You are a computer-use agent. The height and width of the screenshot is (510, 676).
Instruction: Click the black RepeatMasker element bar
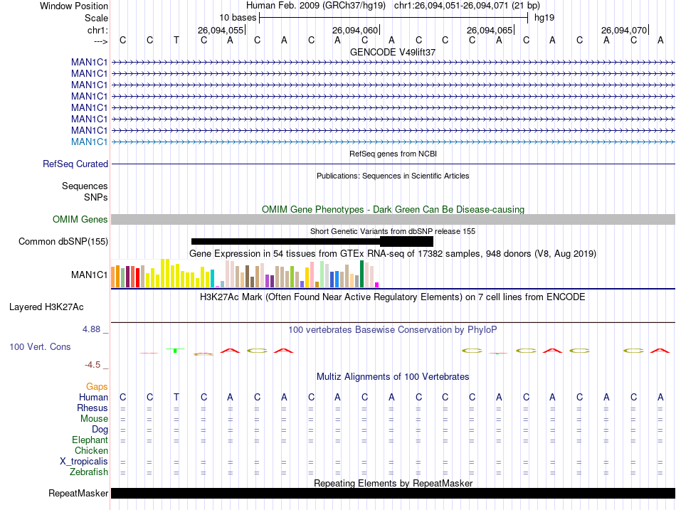(393, 493)
